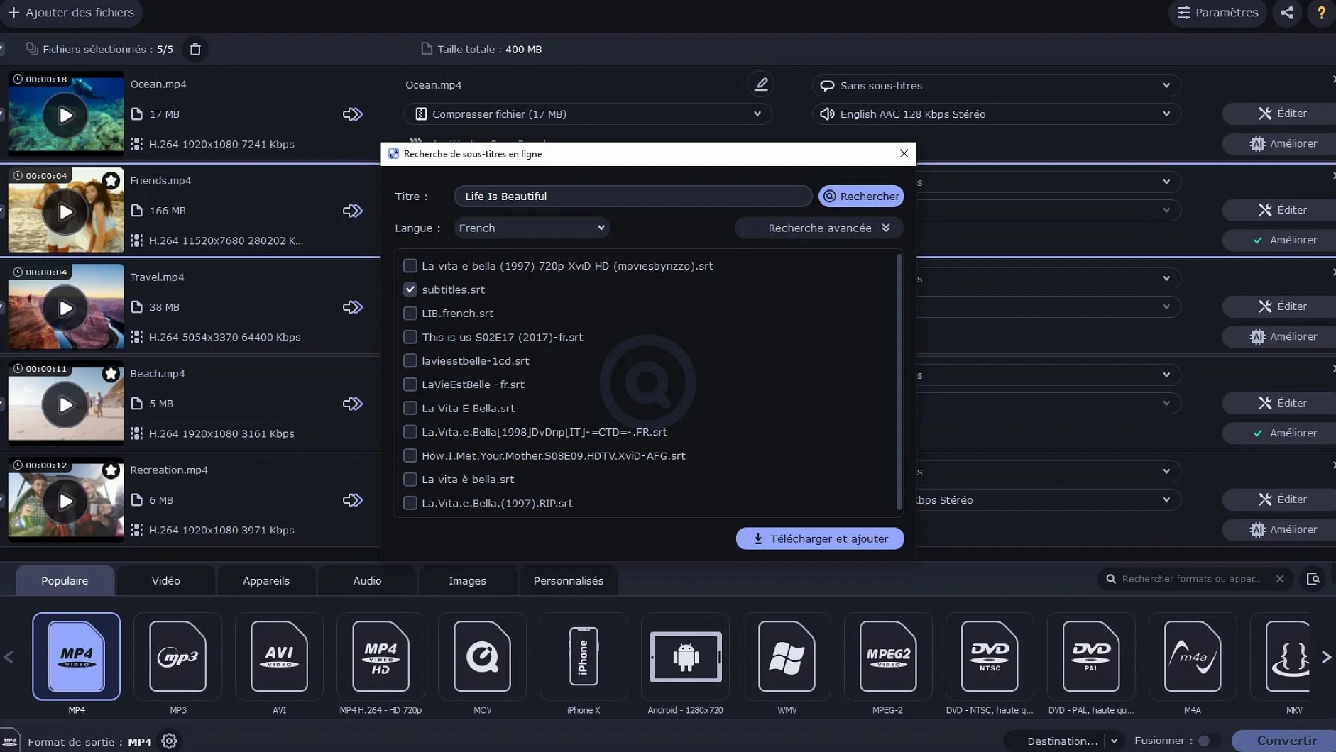Edit output name pencil for Ocean.mp4
Viewport: 1336px width, 752px height.
(x=761, y=84)
